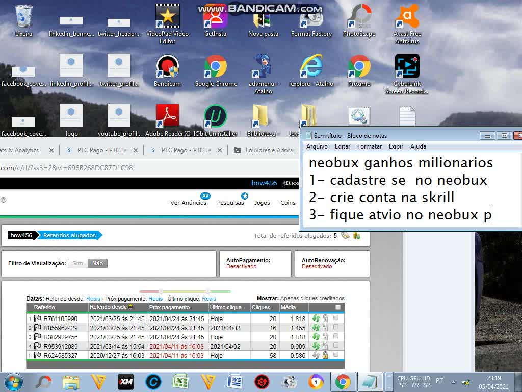This screenshot has height=392, width=522.
Task: Click left handle of color range slider
Action: click(161, 291)
